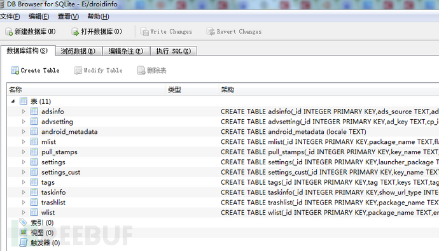Open the 查看(V) menu
This screenshot has height=251, width=439.
point(68,17)
